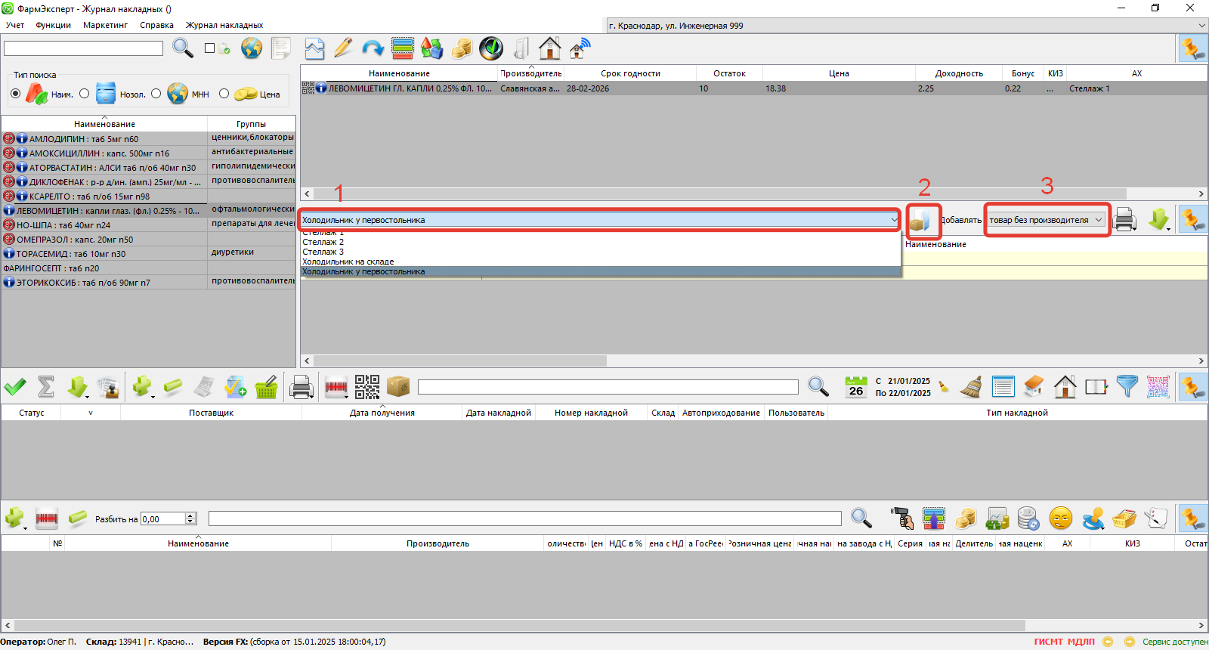Click the gold coins icon in top toolbar

point(461,48)
